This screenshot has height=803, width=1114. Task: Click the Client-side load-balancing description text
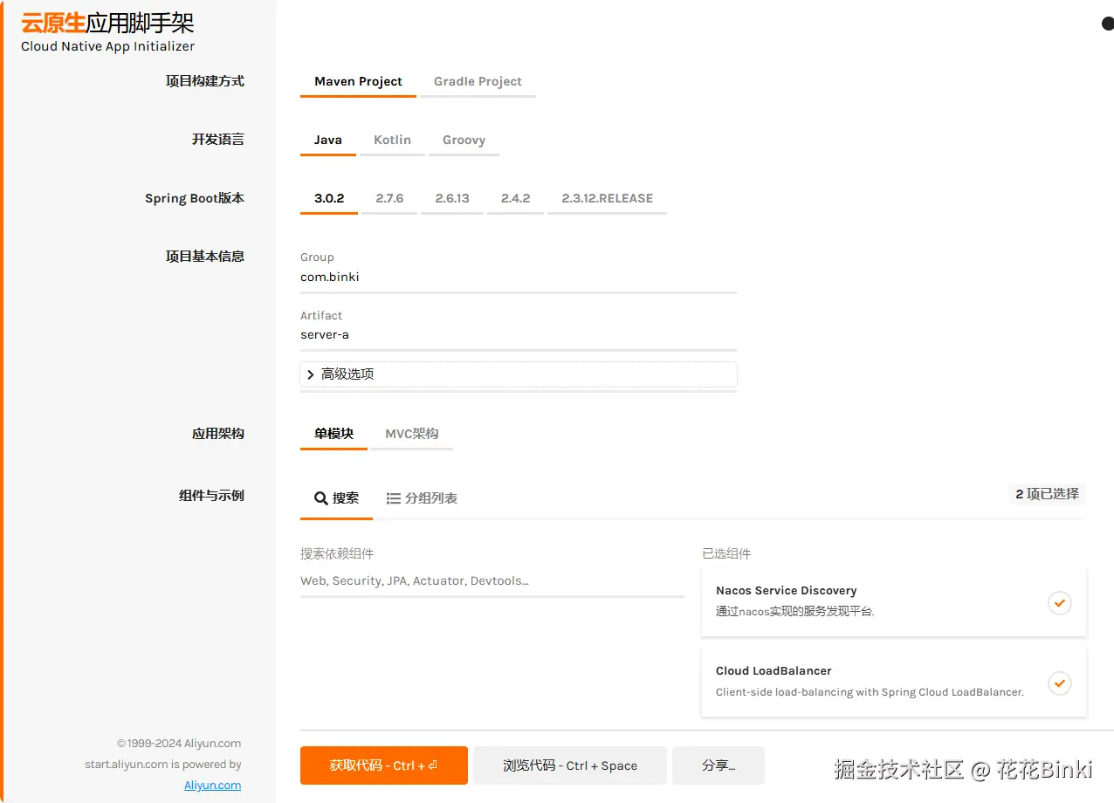[870, 692]
